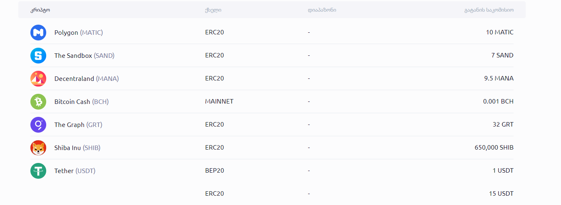Click The Sandbox SAND coin icon
Viewport: 561px width, 205px height.
point(39,55)
